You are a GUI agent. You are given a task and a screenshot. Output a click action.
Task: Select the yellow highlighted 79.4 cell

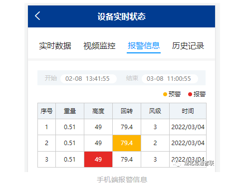coord(127,143)
